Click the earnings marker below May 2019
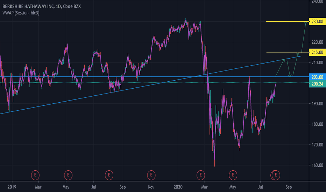 click(x=68, y=175)
